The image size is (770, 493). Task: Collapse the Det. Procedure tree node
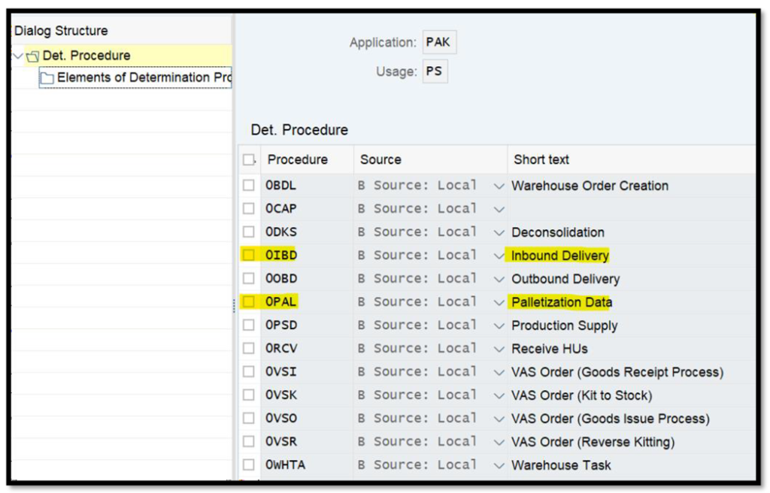click(x=18, y=56)
